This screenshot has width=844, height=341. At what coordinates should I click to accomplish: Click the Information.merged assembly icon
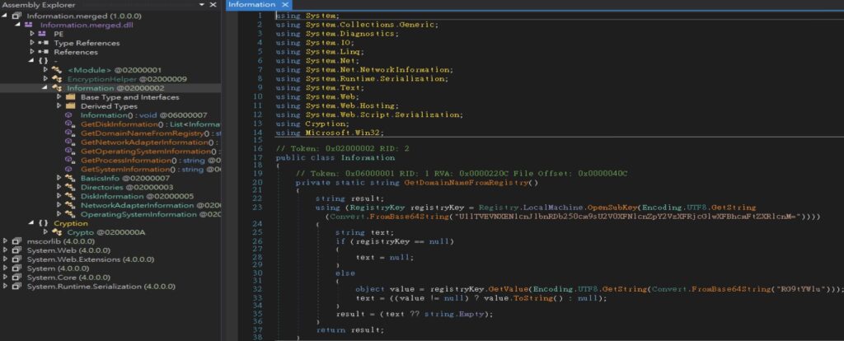tap(19, 16)
